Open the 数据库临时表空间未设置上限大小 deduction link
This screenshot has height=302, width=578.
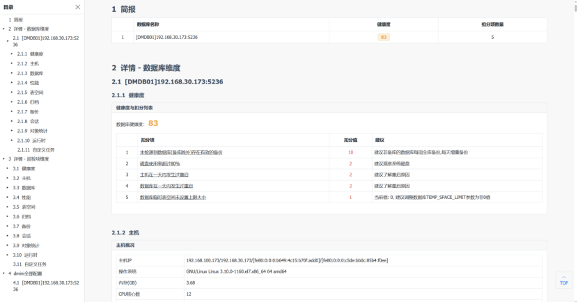click(x=173, y=198)
